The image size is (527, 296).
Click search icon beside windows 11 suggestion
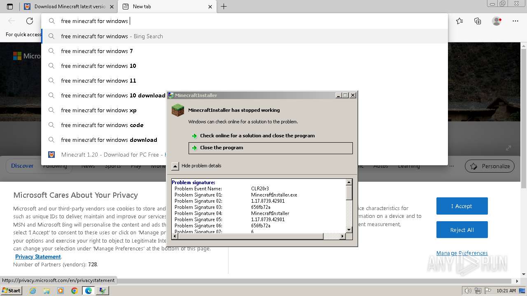tap(51, 81)
